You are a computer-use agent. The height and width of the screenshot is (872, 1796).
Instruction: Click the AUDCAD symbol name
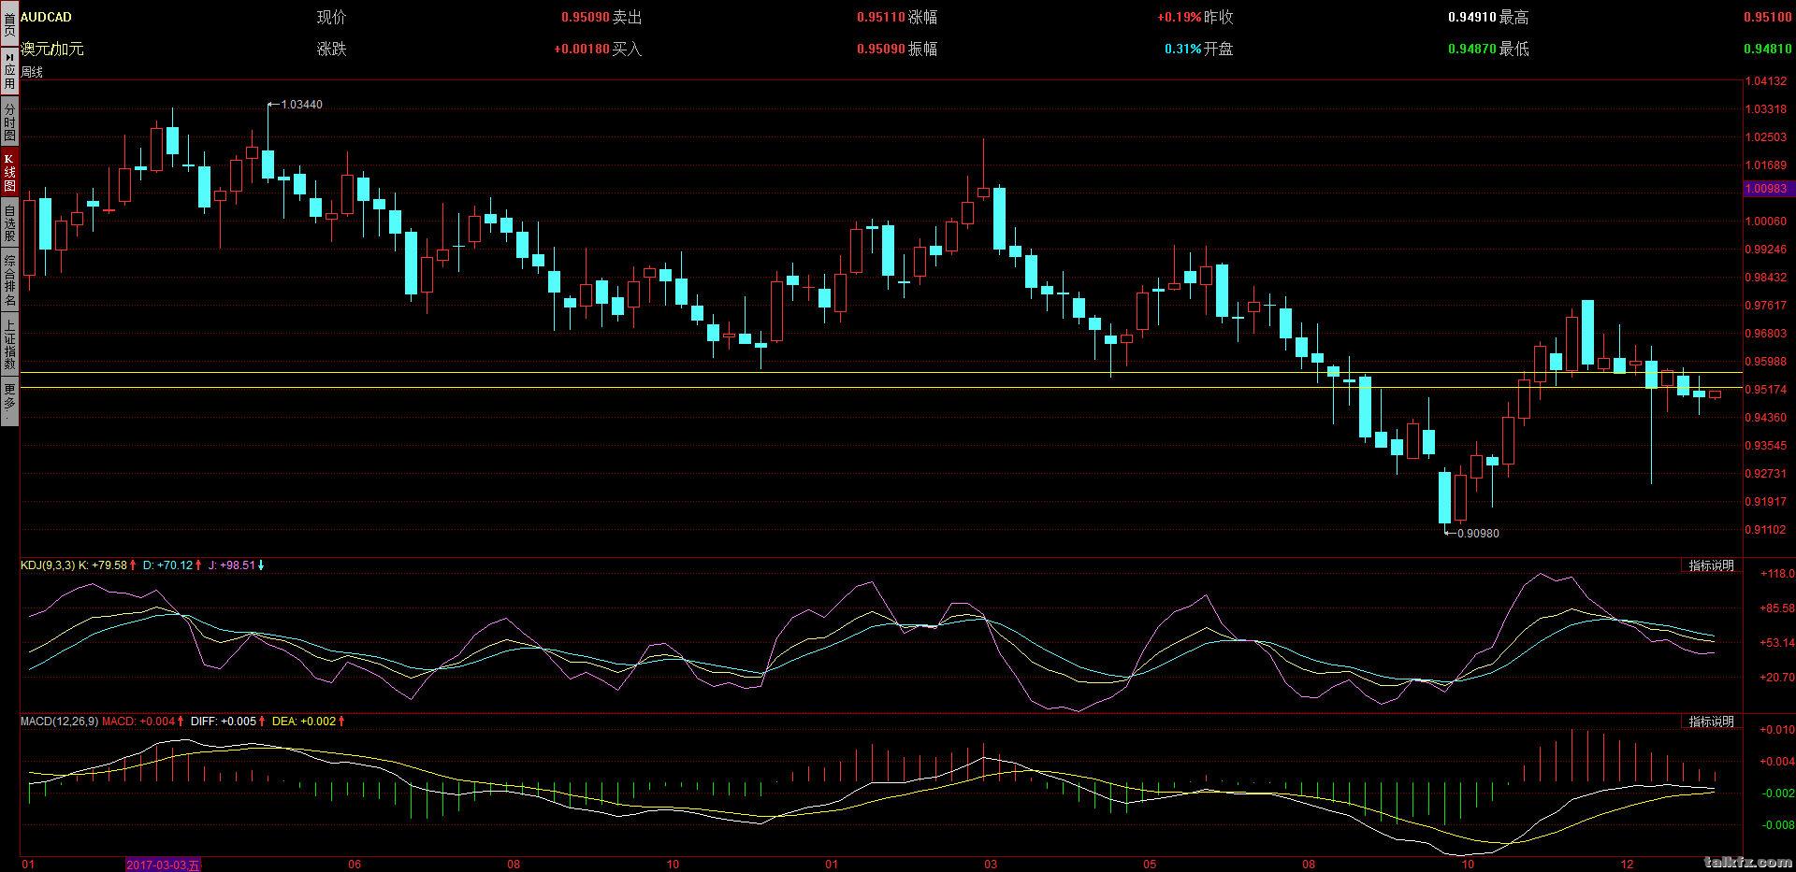[46, 17]
